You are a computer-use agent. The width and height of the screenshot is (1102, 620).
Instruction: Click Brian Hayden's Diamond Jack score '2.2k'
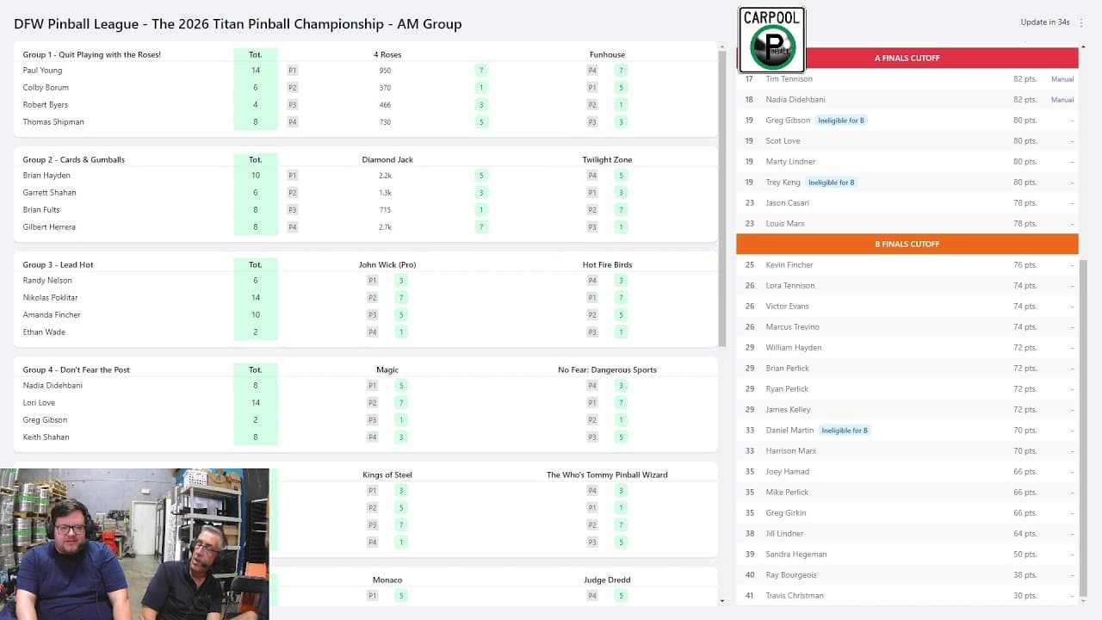[385, 176]
